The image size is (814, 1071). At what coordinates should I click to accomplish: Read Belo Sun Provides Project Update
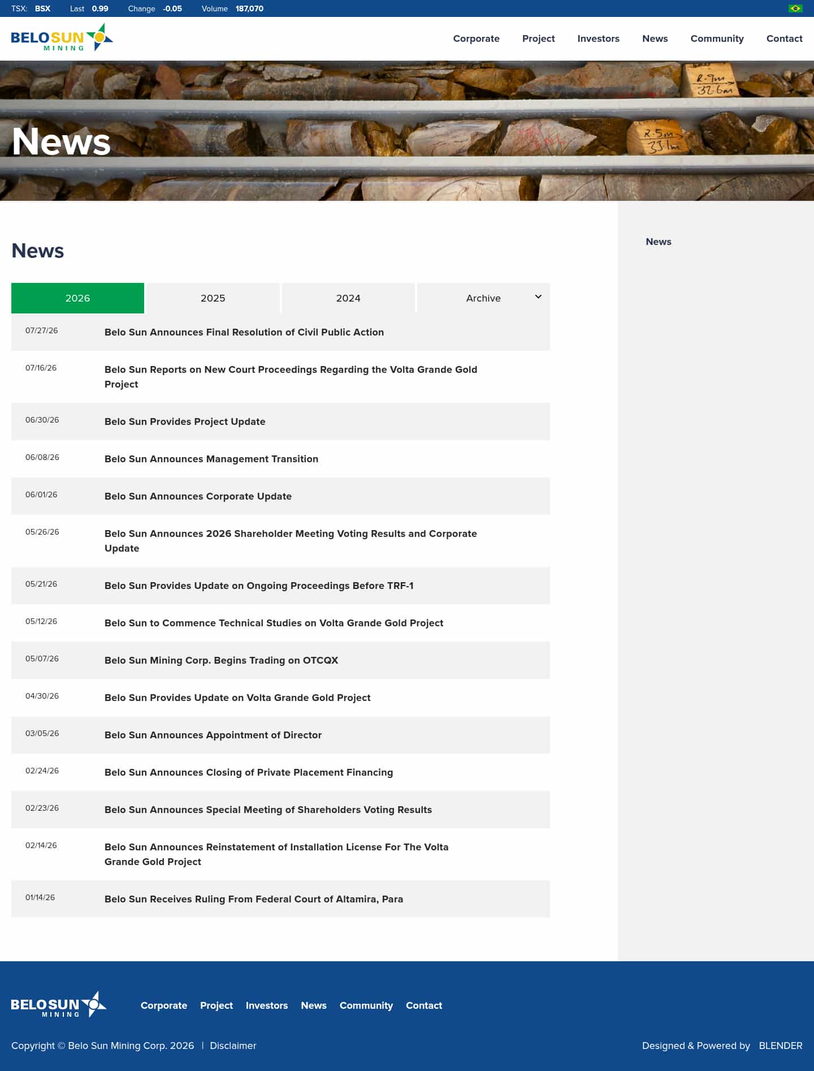[185, 421]
